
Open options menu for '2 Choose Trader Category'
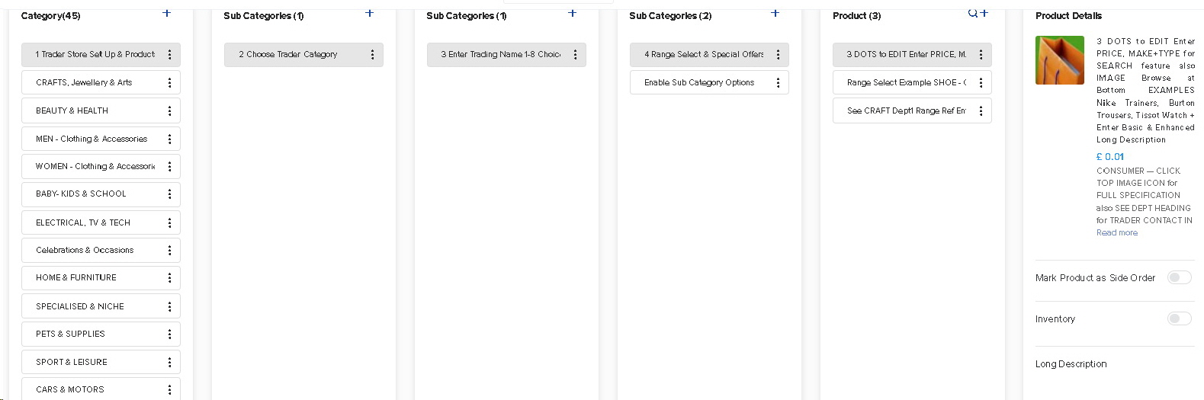tap(372, 55)
